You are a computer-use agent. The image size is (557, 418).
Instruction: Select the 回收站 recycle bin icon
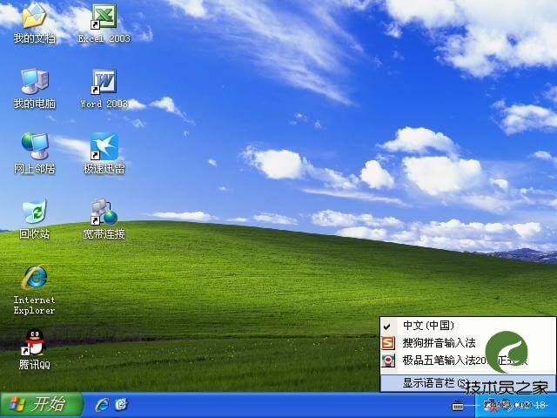point(34,212)
